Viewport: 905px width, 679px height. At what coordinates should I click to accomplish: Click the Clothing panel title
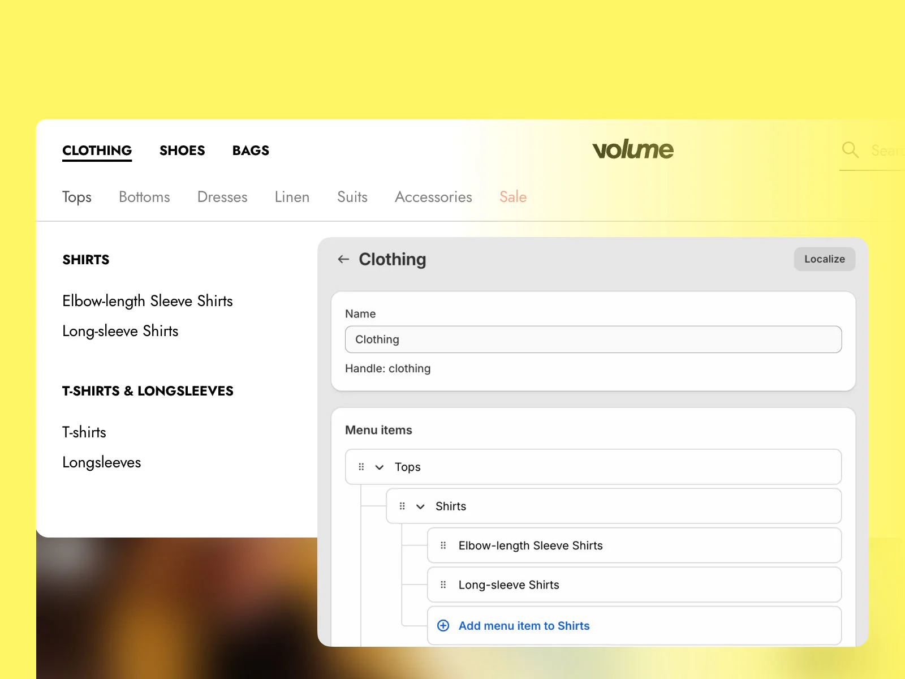[x=393, y=259]
